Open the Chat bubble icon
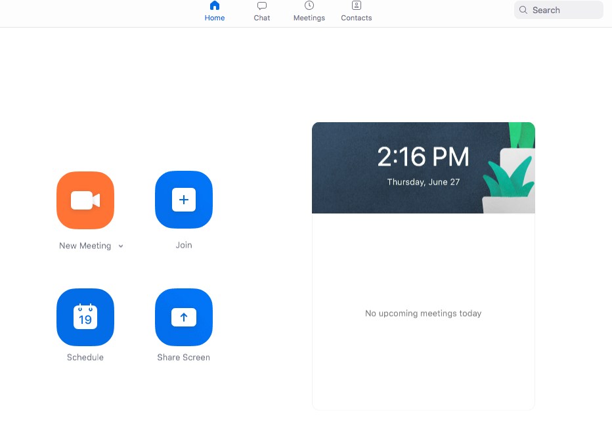Viewport: 612px width, 425px height. tap(262, 6)
